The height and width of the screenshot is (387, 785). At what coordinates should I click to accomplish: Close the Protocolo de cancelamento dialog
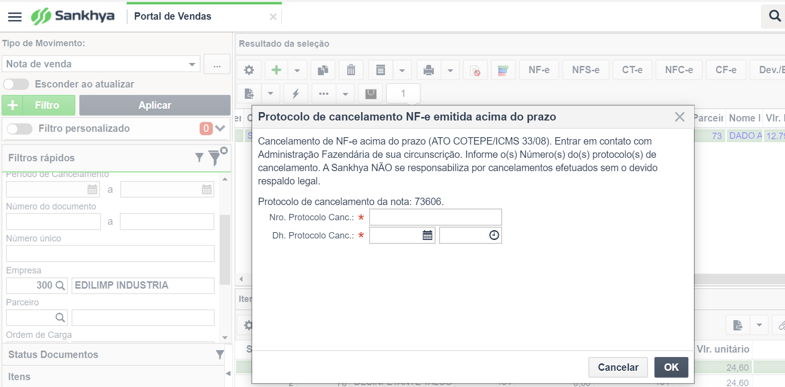(680, 117)
